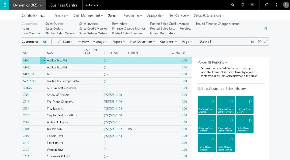Search the customers list
The height and width of the screenshot is (160, 290).
(x=65, y=42)
